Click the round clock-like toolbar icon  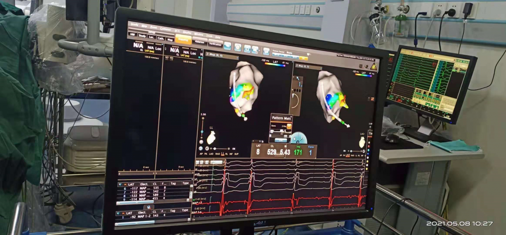tap(238, 47)
